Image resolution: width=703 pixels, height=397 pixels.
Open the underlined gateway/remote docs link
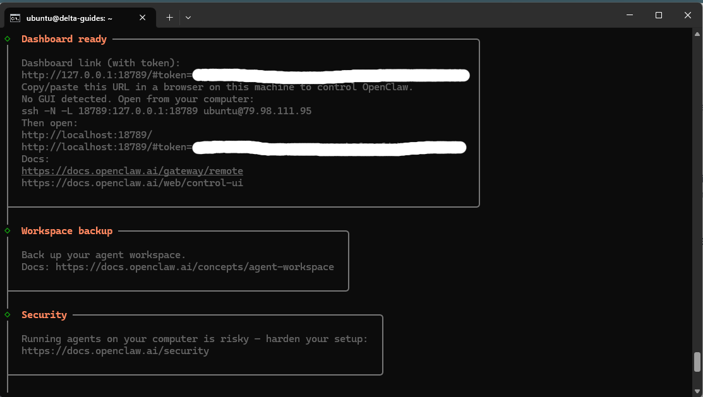132,171
